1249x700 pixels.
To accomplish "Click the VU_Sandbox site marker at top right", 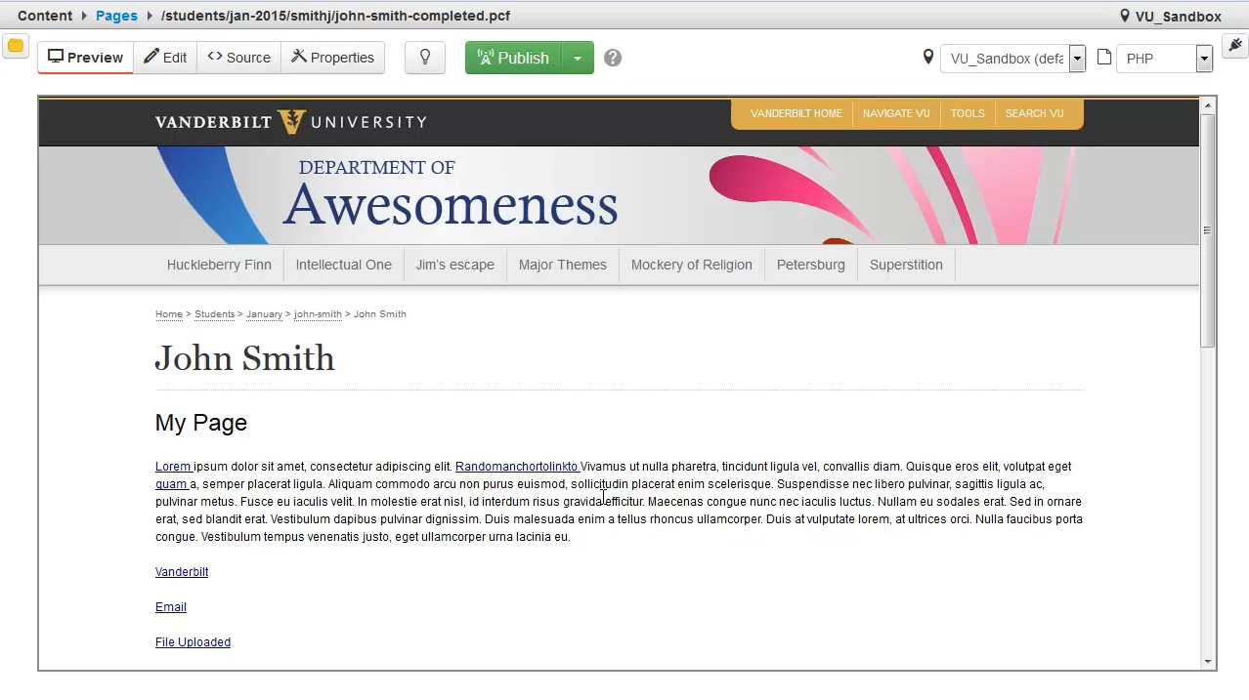I will 1170,16.
